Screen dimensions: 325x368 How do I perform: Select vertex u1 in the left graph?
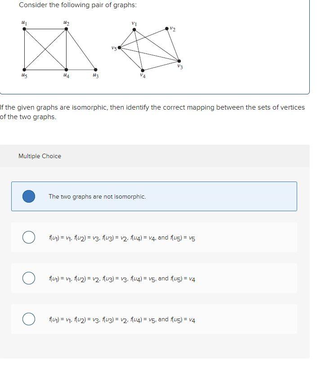23,29
